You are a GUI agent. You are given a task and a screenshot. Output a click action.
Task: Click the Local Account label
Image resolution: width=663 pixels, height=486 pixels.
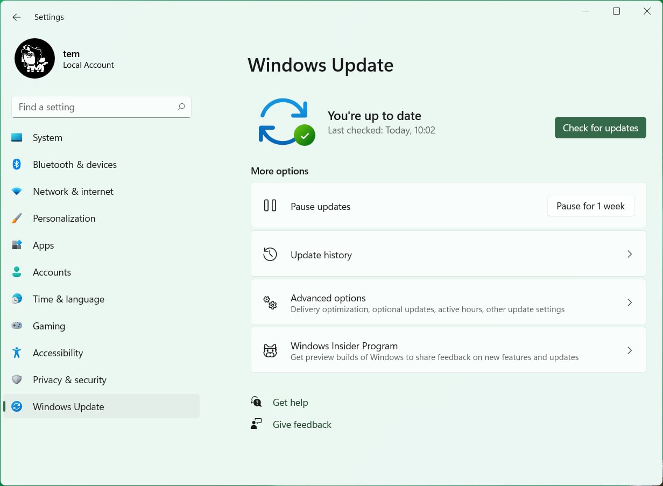click(88, 65)
